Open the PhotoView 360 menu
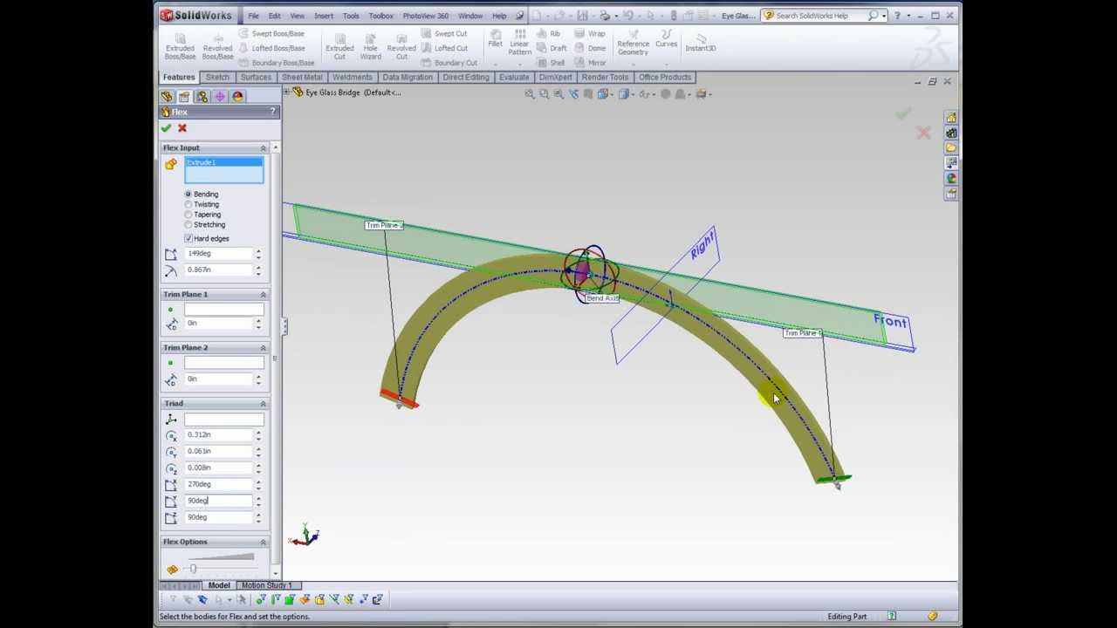The width and height of the screenshot is (1117, 628). tap(425, 16)
